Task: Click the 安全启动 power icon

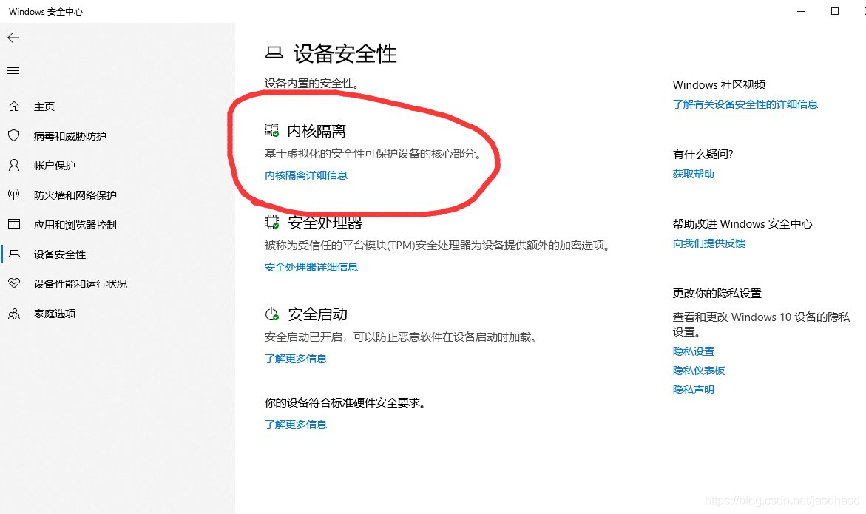Action: (271, 314)
